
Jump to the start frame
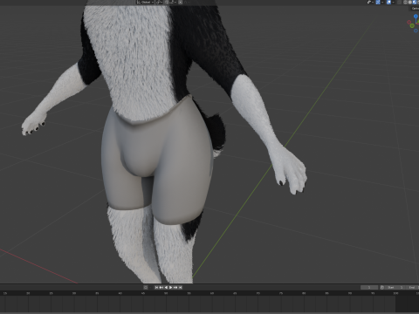tap(156, 287)
